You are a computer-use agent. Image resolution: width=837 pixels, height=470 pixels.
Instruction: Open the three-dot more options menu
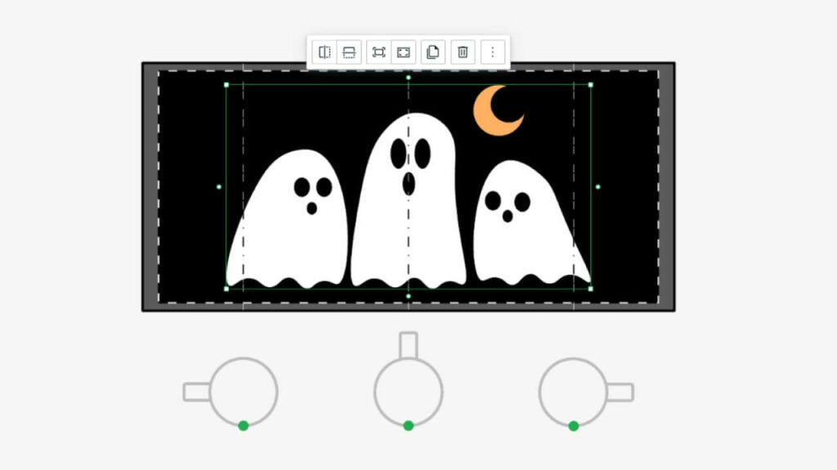pos(492,52)
